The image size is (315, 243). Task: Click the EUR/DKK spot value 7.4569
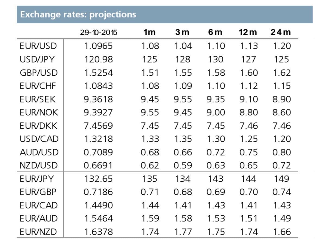click(x=98, y=126)
